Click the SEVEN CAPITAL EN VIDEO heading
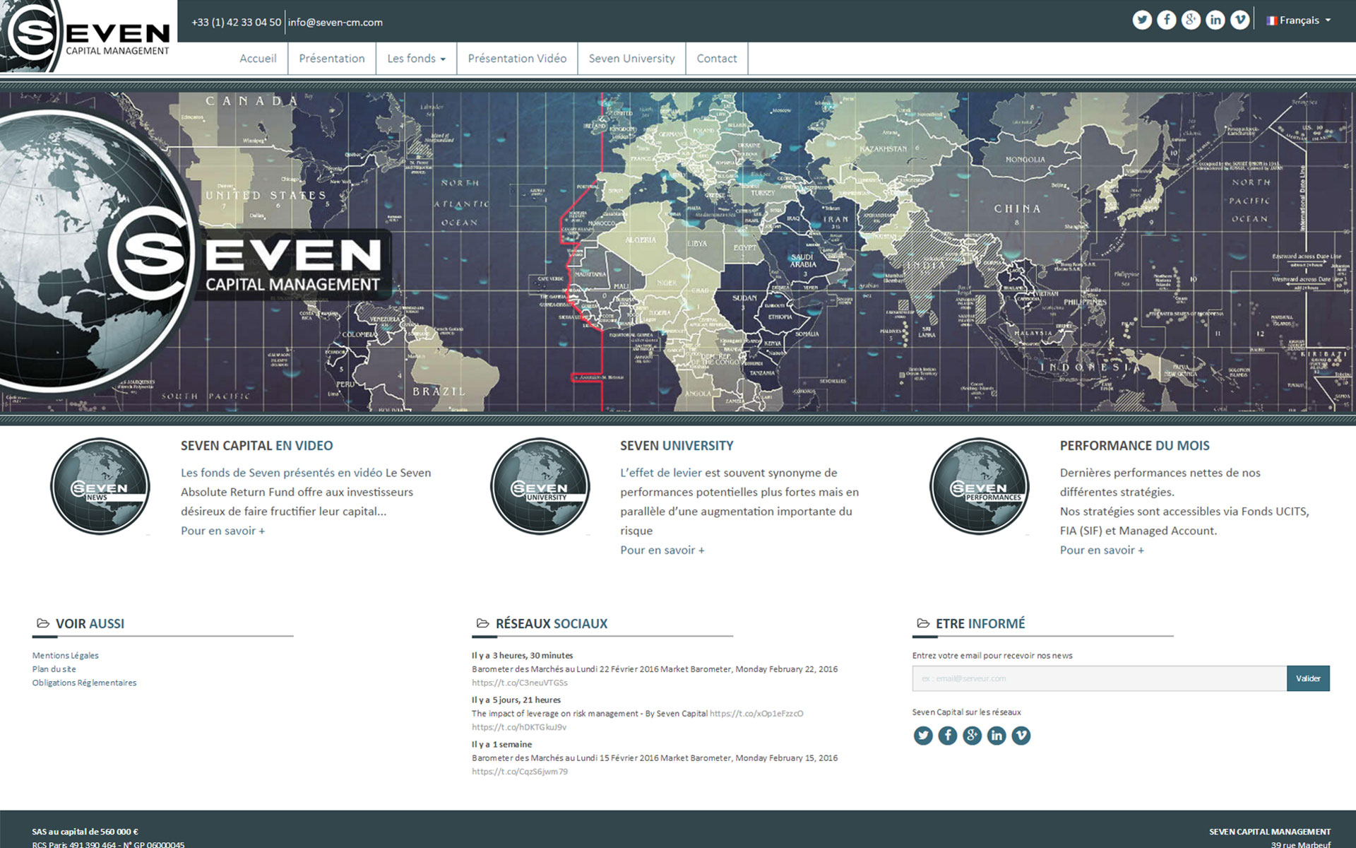Screen dimensions: 1356x848 256,446
